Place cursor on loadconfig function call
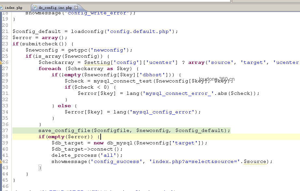 coord(87,31)
